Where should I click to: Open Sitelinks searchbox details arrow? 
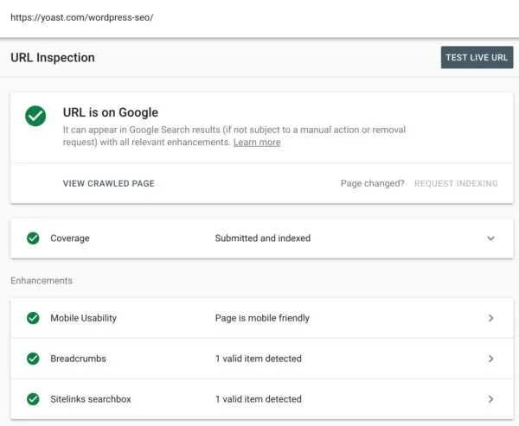tap(490, 399)
